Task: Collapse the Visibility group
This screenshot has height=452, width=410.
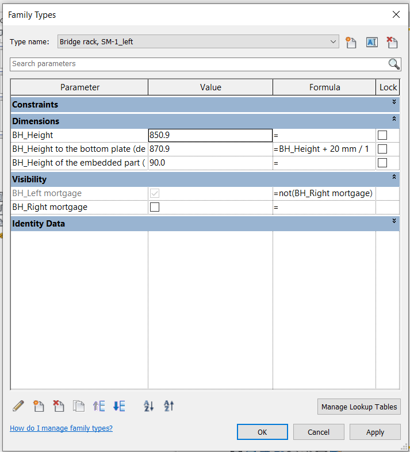Action: click(x=394, y=177)
